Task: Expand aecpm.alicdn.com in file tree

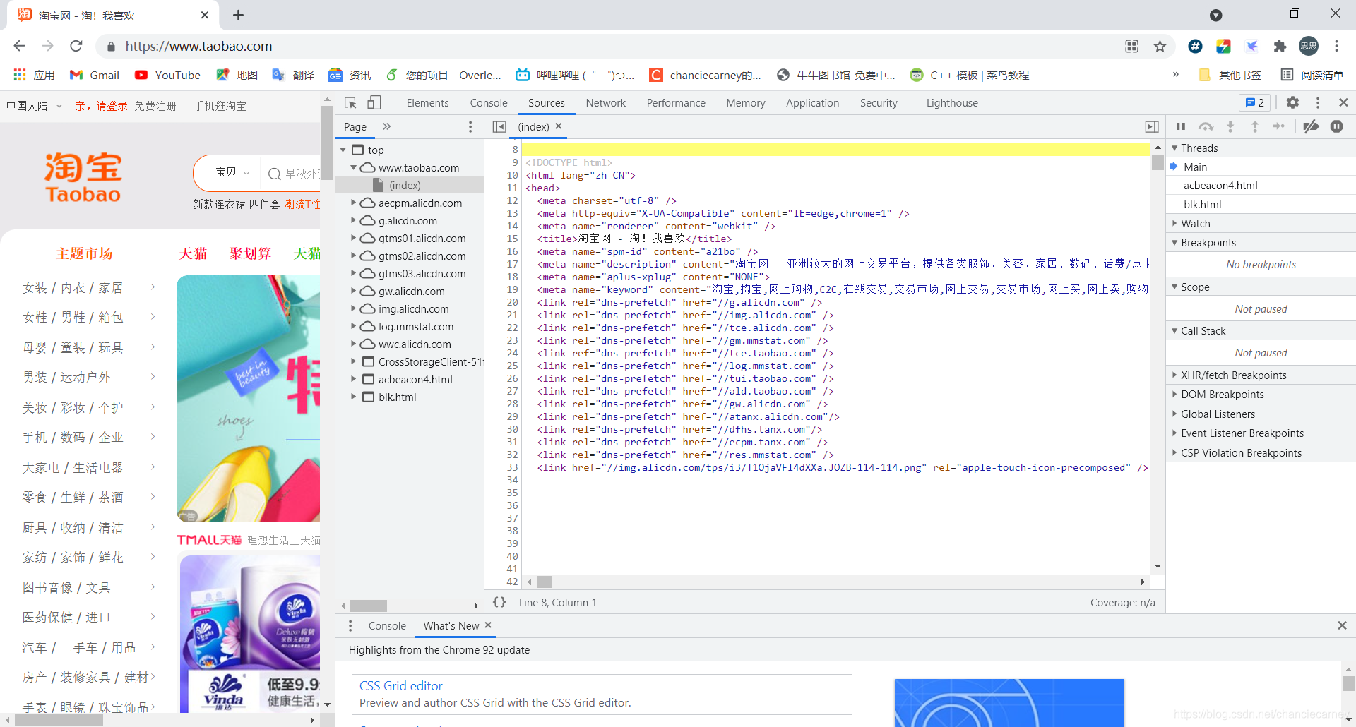Action: point(354,203)
